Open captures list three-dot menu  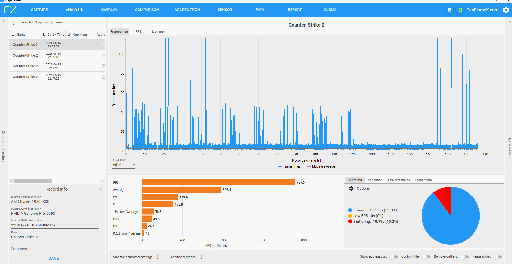(14, 23)
